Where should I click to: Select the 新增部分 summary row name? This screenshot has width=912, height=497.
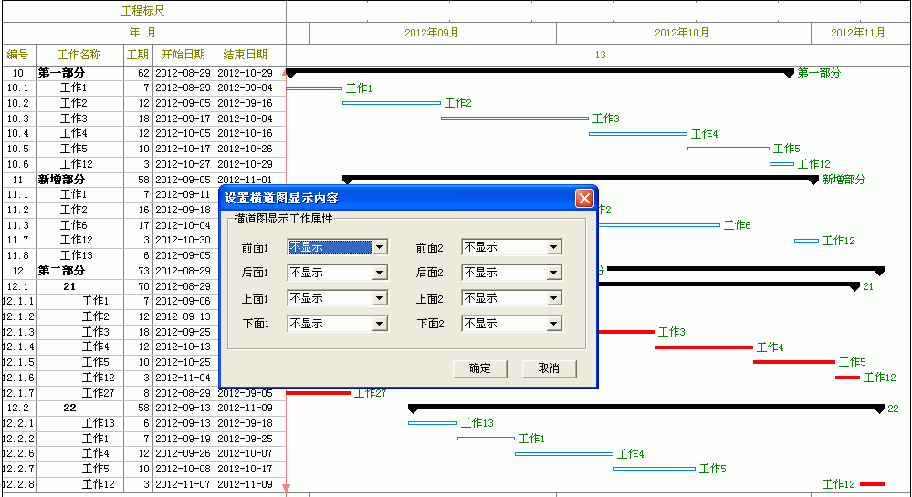[62, 180]
